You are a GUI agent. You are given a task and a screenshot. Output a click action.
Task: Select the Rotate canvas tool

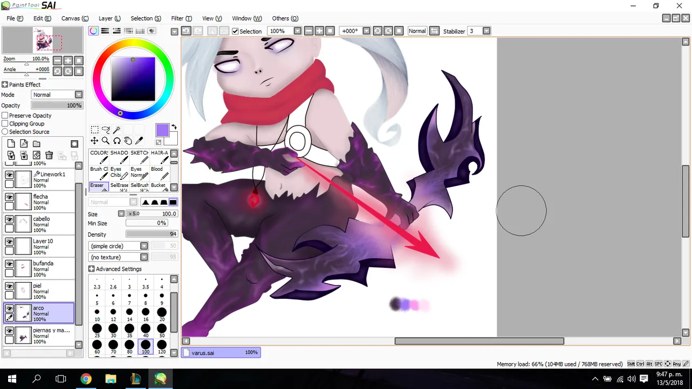[117, 140]
